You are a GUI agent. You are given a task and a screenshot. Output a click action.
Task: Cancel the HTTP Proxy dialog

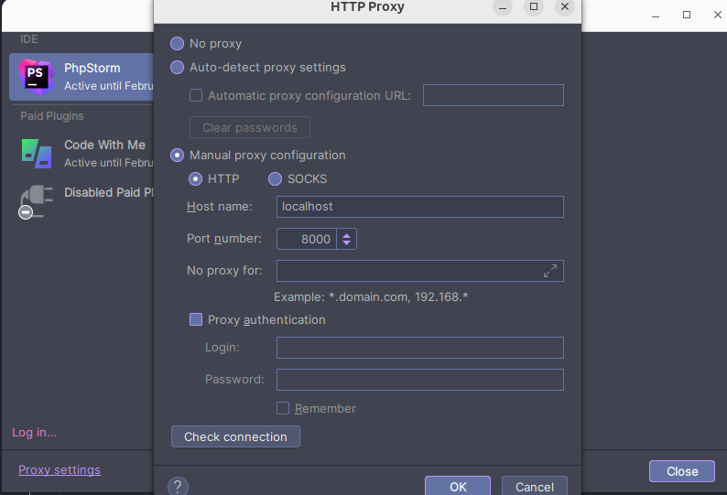tap(534, 487)
